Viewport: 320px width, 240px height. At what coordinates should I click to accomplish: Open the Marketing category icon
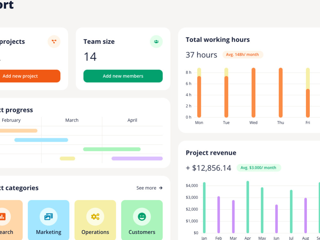coord(49,217)
